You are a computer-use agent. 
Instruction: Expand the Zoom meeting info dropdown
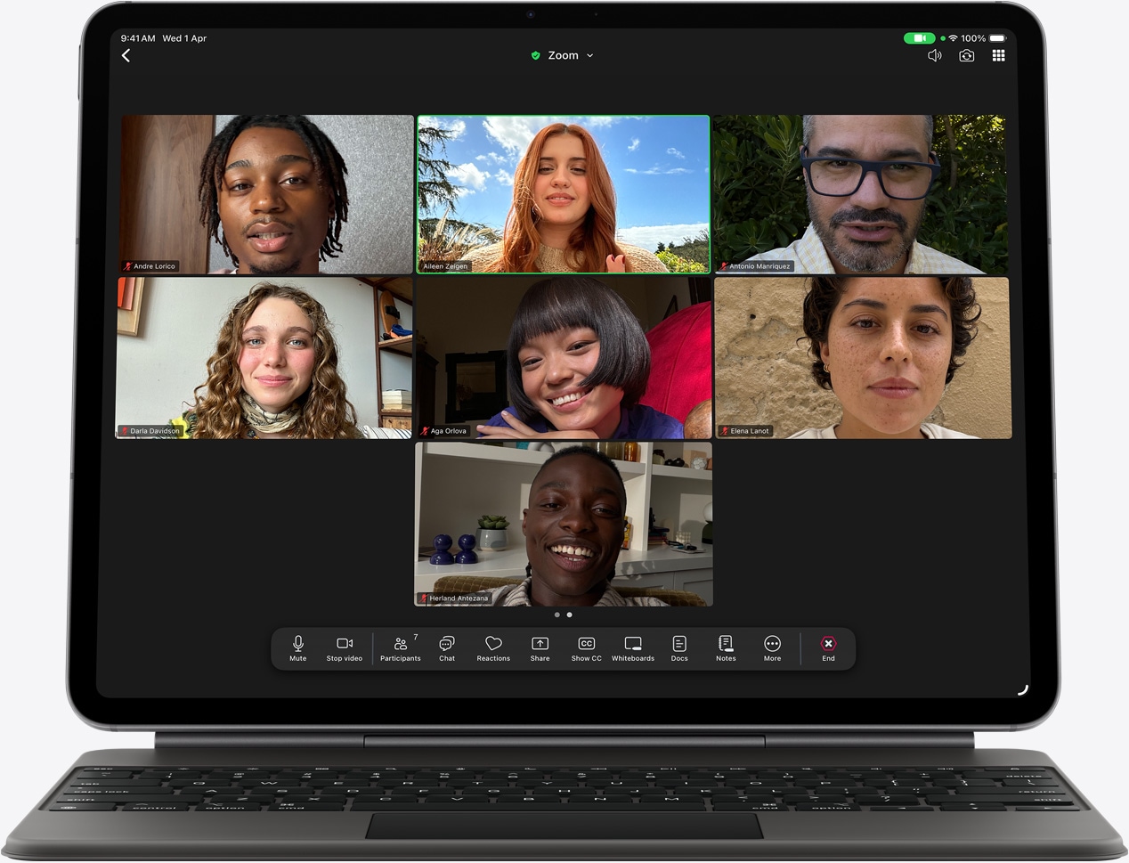589,55
